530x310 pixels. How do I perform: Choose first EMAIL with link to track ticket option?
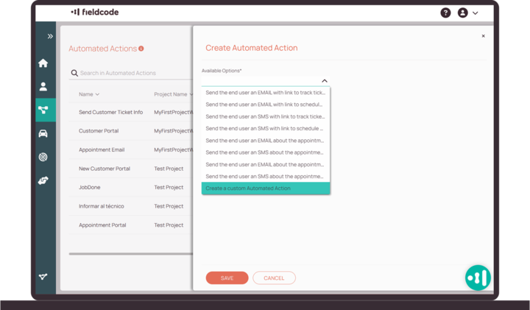(265, 93)
